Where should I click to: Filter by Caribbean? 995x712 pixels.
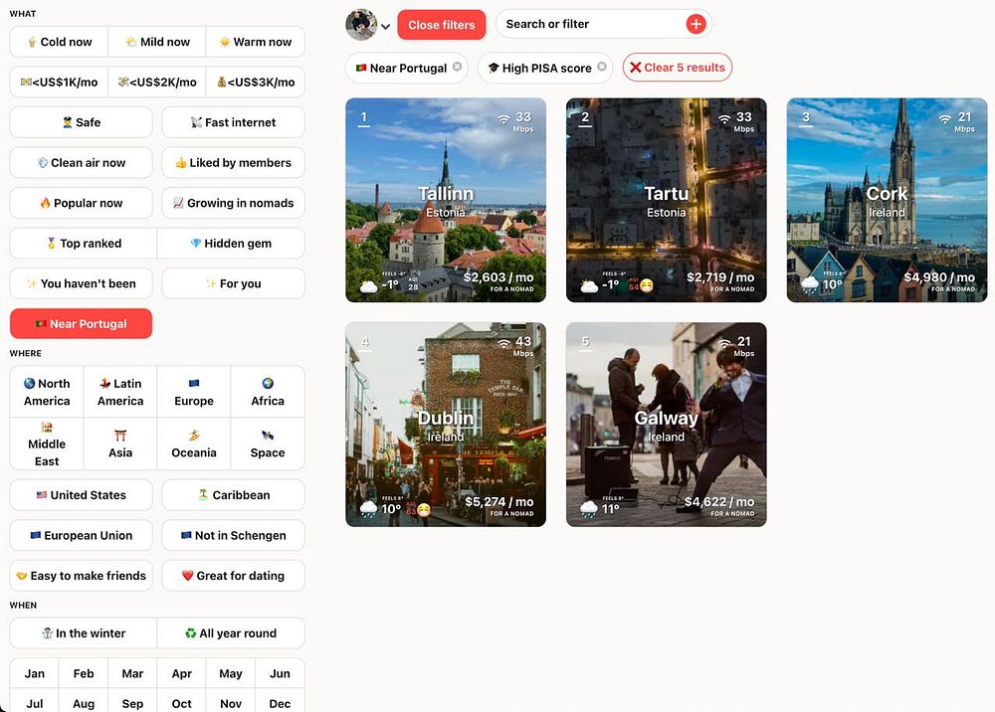coord(233,495)
